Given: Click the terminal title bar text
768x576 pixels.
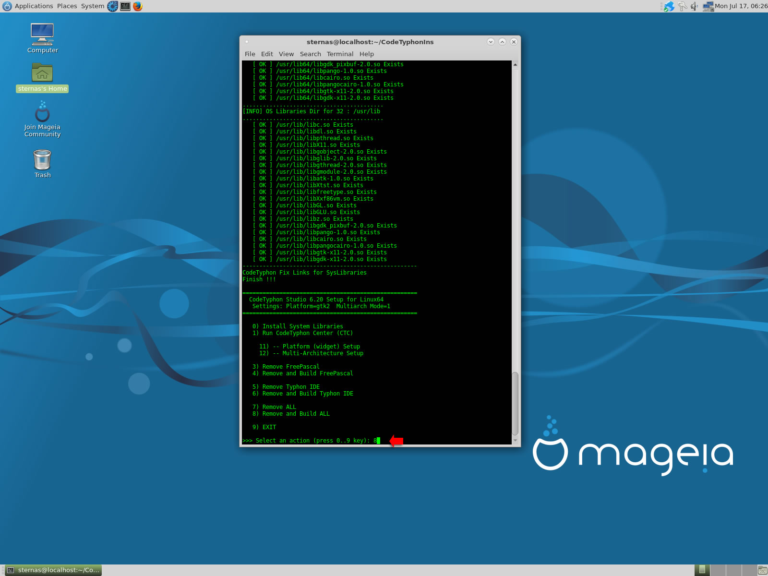Looking at the screenshot, I should coord(370,42).
